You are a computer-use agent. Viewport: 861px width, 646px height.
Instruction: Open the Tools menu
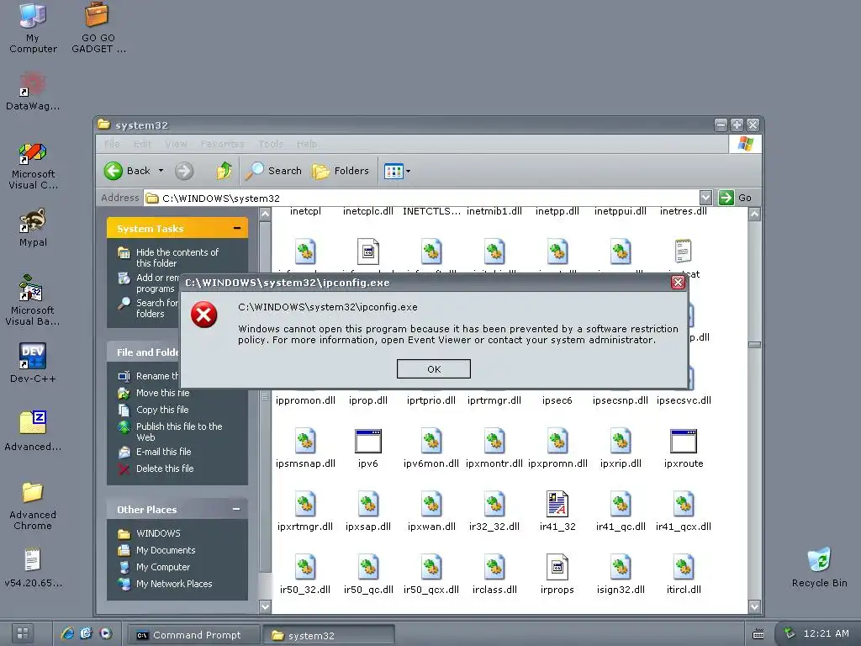[271, 144]
